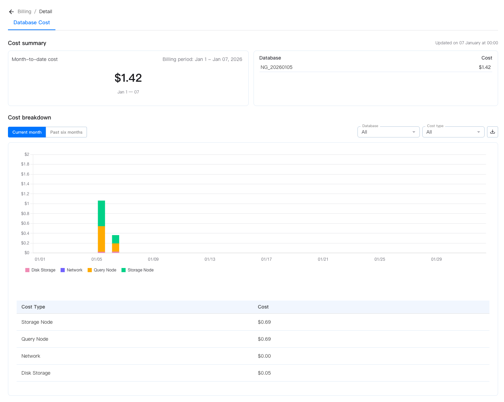Toggle Network series in chart legend
The height and width of the screenshot is (402, 504).
71,270
